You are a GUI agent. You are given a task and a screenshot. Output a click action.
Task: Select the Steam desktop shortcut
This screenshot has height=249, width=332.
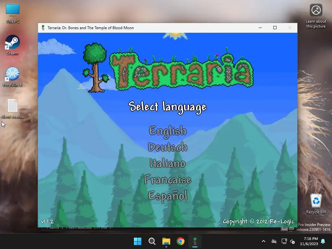tap(13, 45)
